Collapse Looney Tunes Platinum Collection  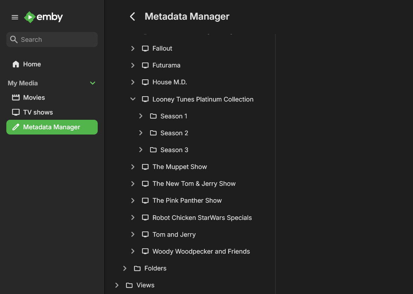click(133, 99)
